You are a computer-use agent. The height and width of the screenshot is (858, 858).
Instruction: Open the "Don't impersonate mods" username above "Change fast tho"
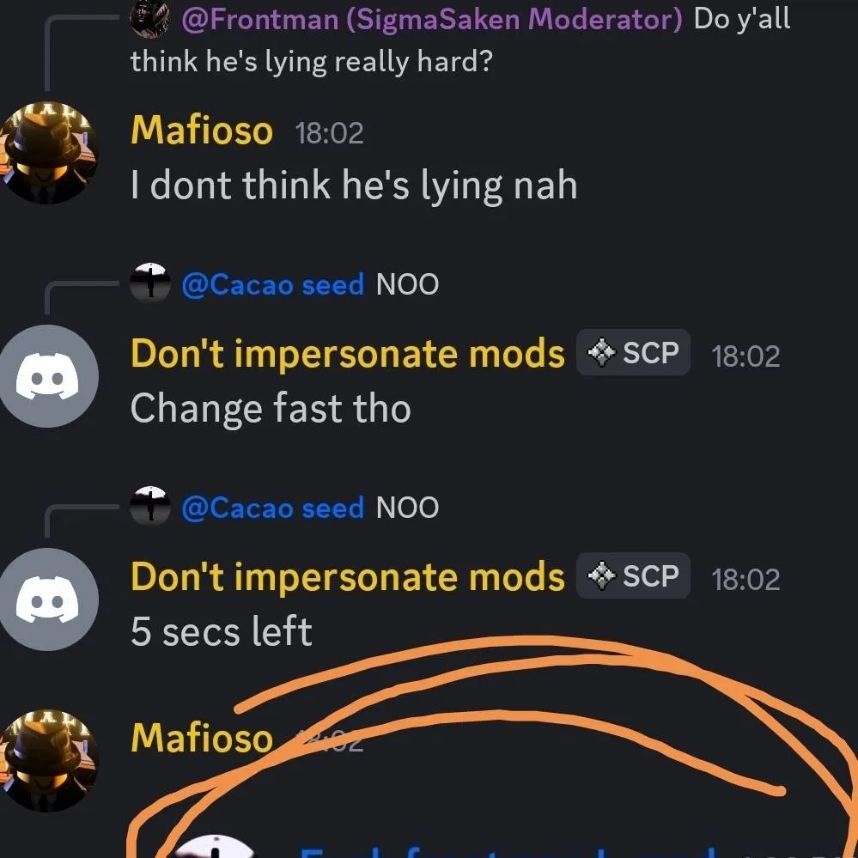348,354
